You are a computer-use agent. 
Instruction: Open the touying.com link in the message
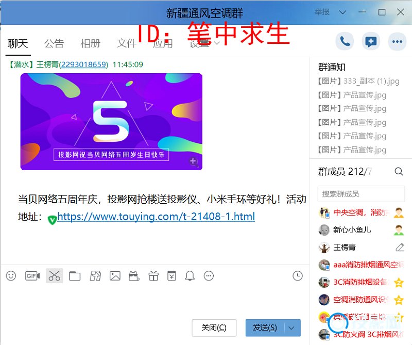pyautogui.click(x=156, y=217)
